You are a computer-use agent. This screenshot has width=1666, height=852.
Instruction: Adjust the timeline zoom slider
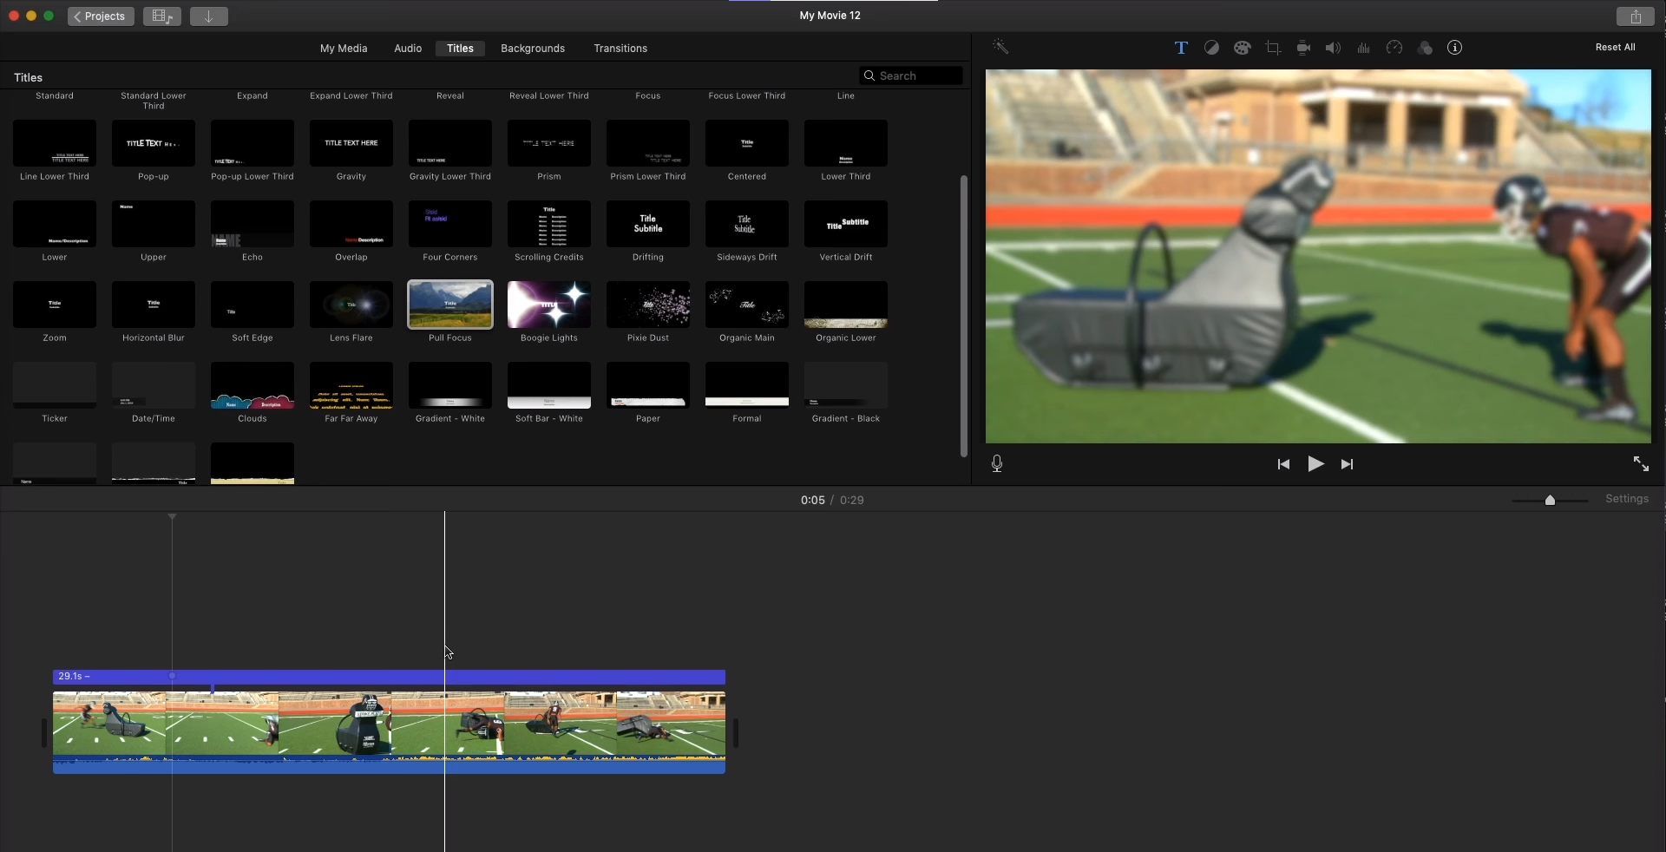[1550, 501]
